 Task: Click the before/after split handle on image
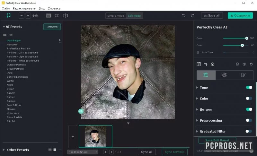[81, 111]
